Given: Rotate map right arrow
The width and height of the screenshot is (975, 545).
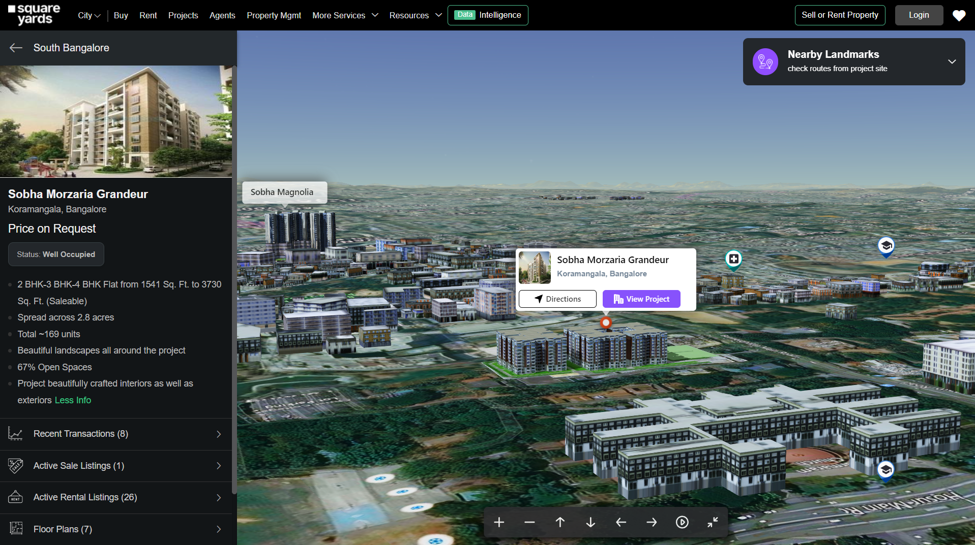Looking at the screenshot, I should (x=652, y=522).
